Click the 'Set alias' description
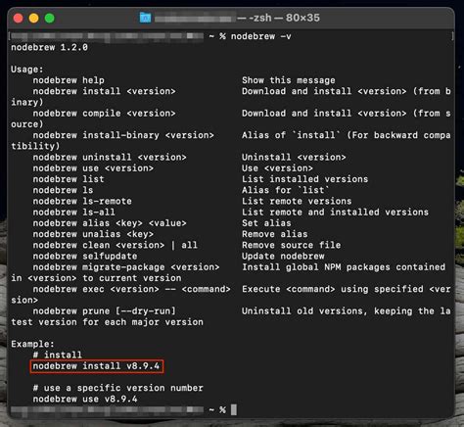 point(266,223)
